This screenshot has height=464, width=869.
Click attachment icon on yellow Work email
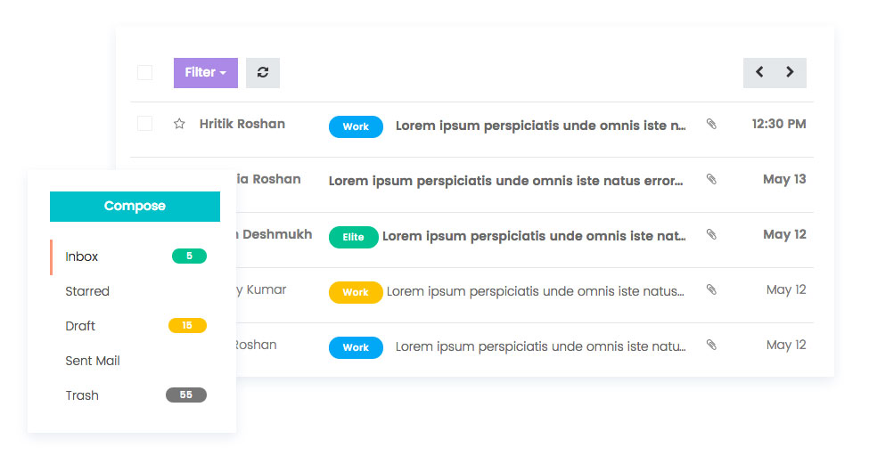click(x=711, y=290)
